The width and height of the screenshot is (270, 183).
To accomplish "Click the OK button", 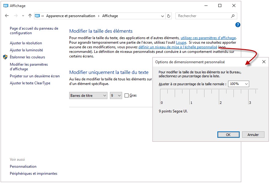I will click(228, 135).
